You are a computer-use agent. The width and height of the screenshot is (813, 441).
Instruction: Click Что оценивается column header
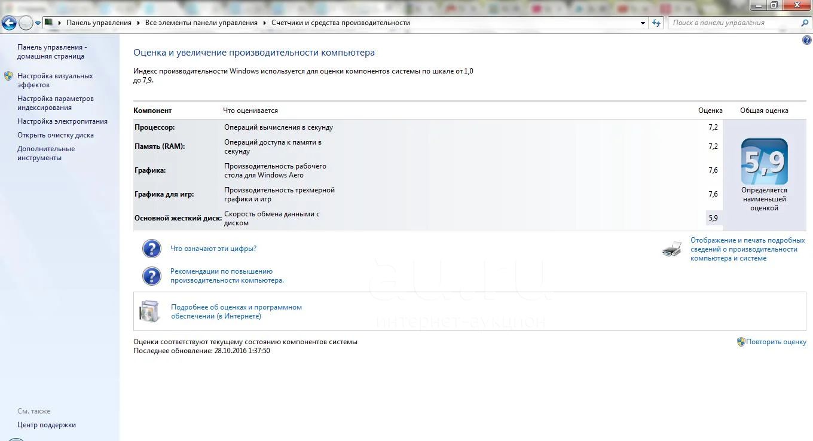[x=250, y=111]
